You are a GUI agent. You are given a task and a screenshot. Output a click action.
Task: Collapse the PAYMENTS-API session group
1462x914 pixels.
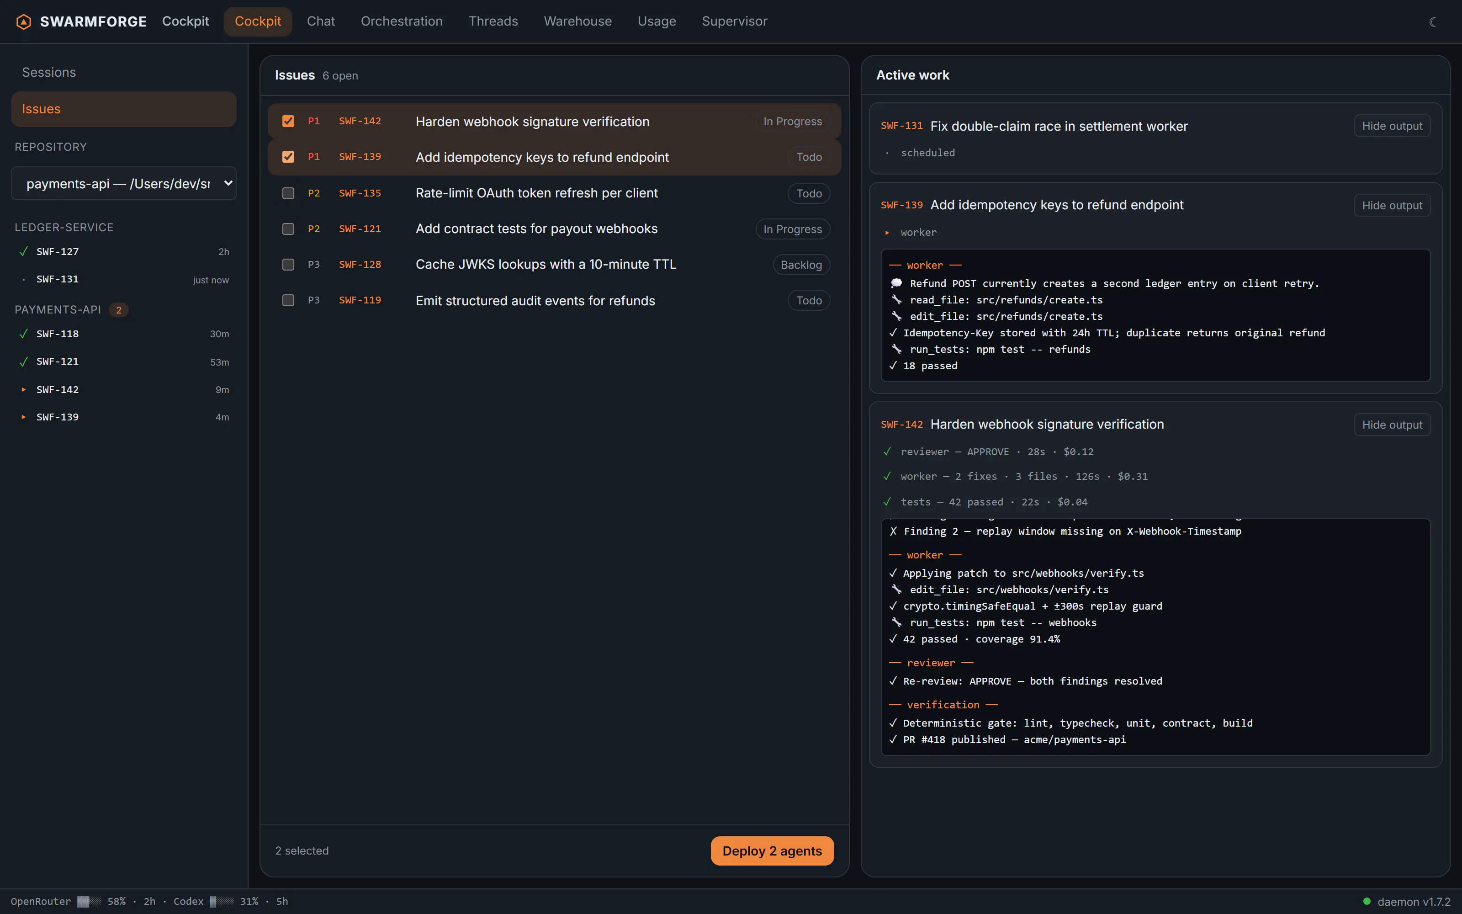(x=58, y=309)
